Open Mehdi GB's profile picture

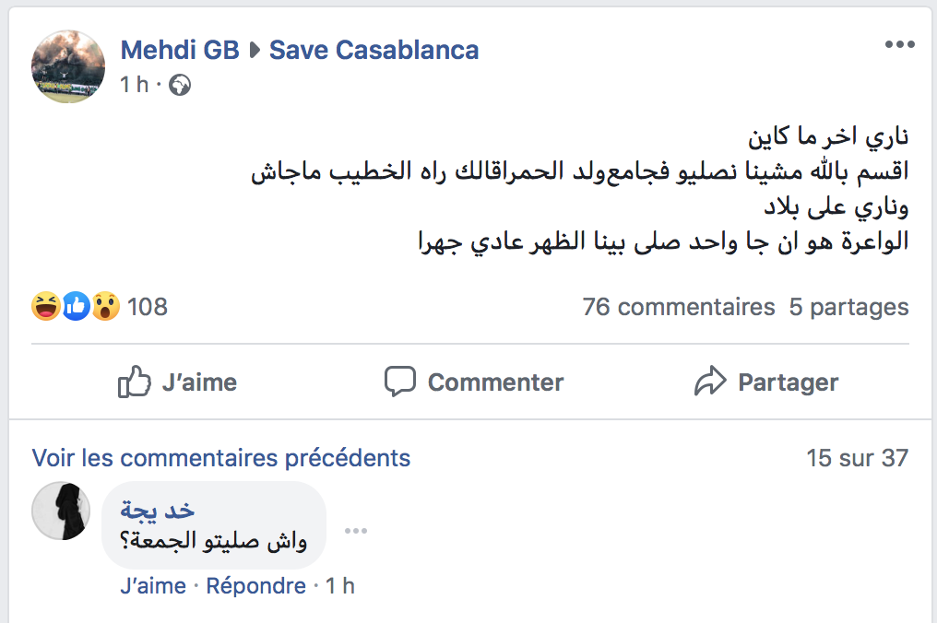tap(68, 66)
